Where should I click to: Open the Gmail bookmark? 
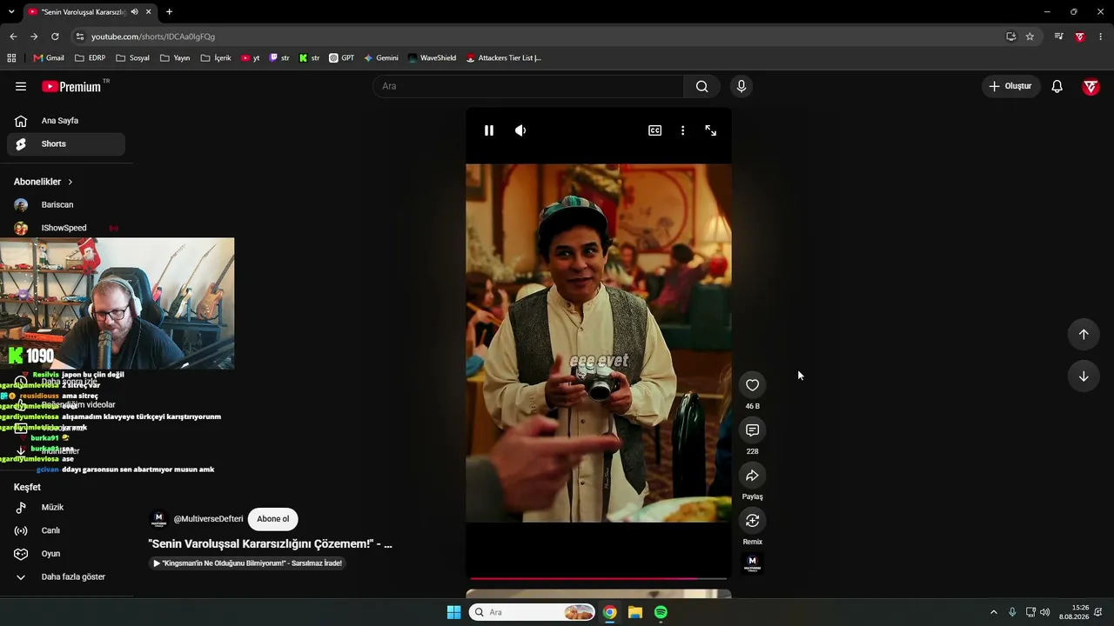tap(49, 58)
